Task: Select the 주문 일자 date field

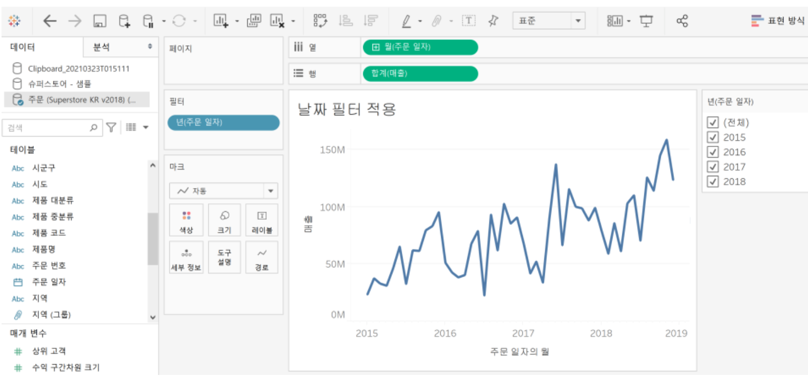Action: (49, 282)
